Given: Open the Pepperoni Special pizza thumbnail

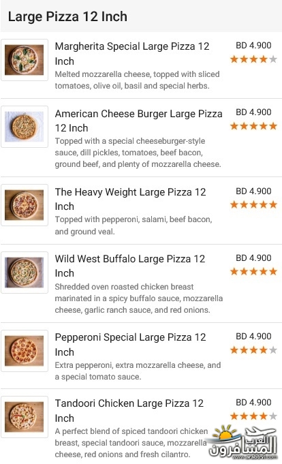Looking at the screenshot, I should point(25,351).
